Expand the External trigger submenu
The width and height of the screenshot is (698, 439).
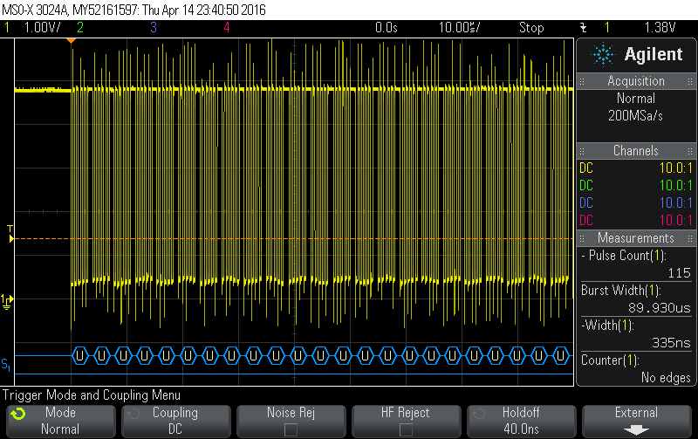(636, 421)
